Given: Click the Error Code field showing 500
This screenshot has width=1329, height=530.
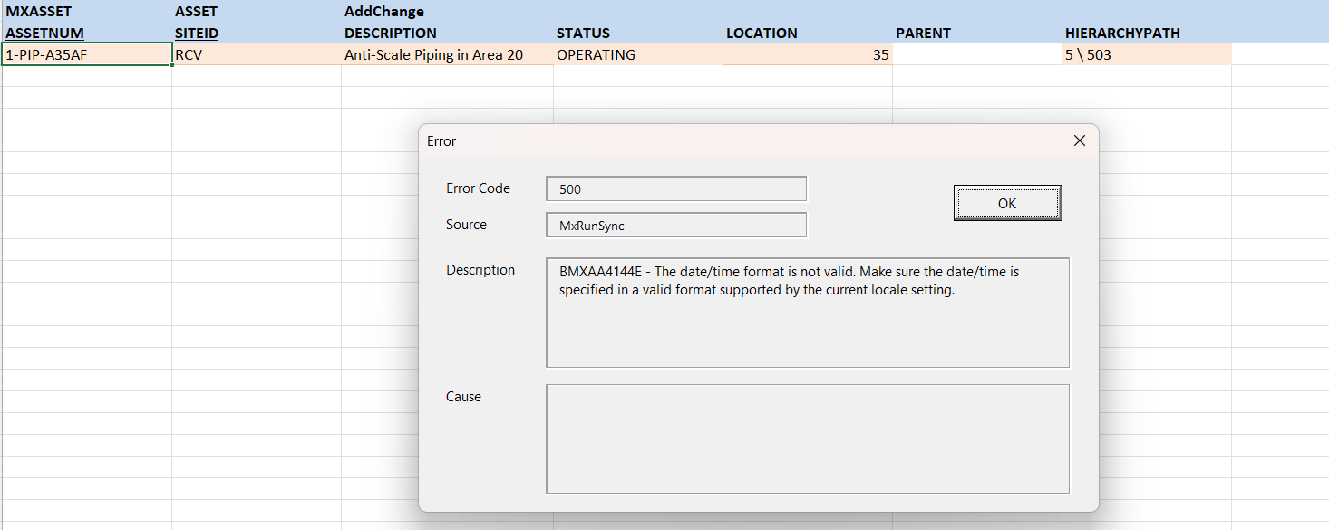Looking at the screenshot, I should [x=675, y=189].
